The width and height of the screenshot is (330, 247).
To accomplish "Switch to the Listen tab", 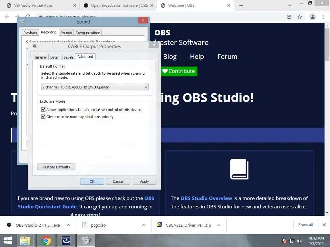I will coord(55,57).
